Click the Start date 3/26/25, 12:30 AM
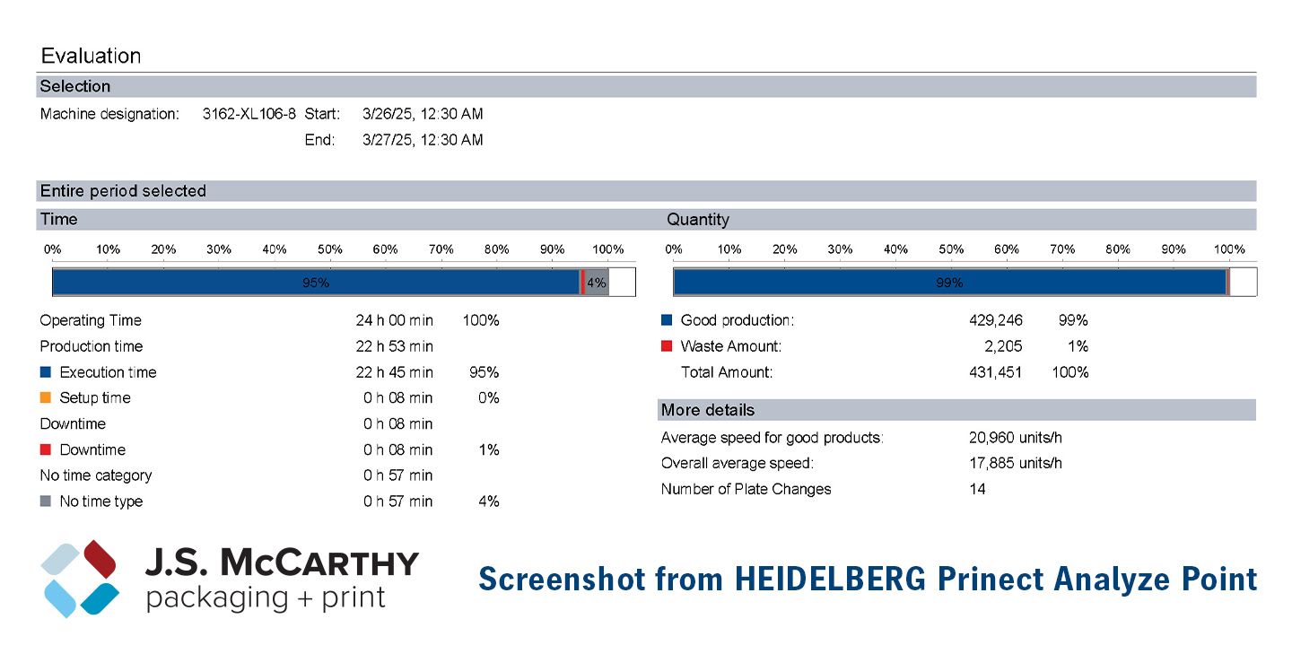1292x654 pixels. click(x=423, y=114)
